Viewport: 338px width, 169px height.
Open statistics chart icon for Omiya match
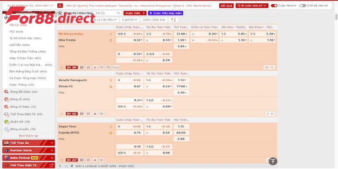point(95,67)
